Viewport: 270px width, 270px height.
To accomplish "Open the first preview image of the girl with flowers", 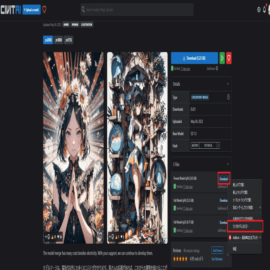I will coord(74,148).
